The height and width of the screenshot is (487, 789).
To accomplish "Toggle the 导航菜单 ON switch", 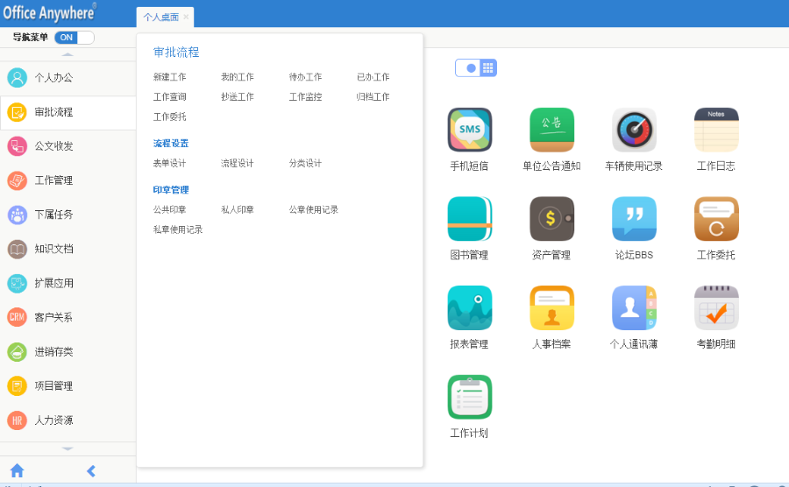I will point(74,38).
